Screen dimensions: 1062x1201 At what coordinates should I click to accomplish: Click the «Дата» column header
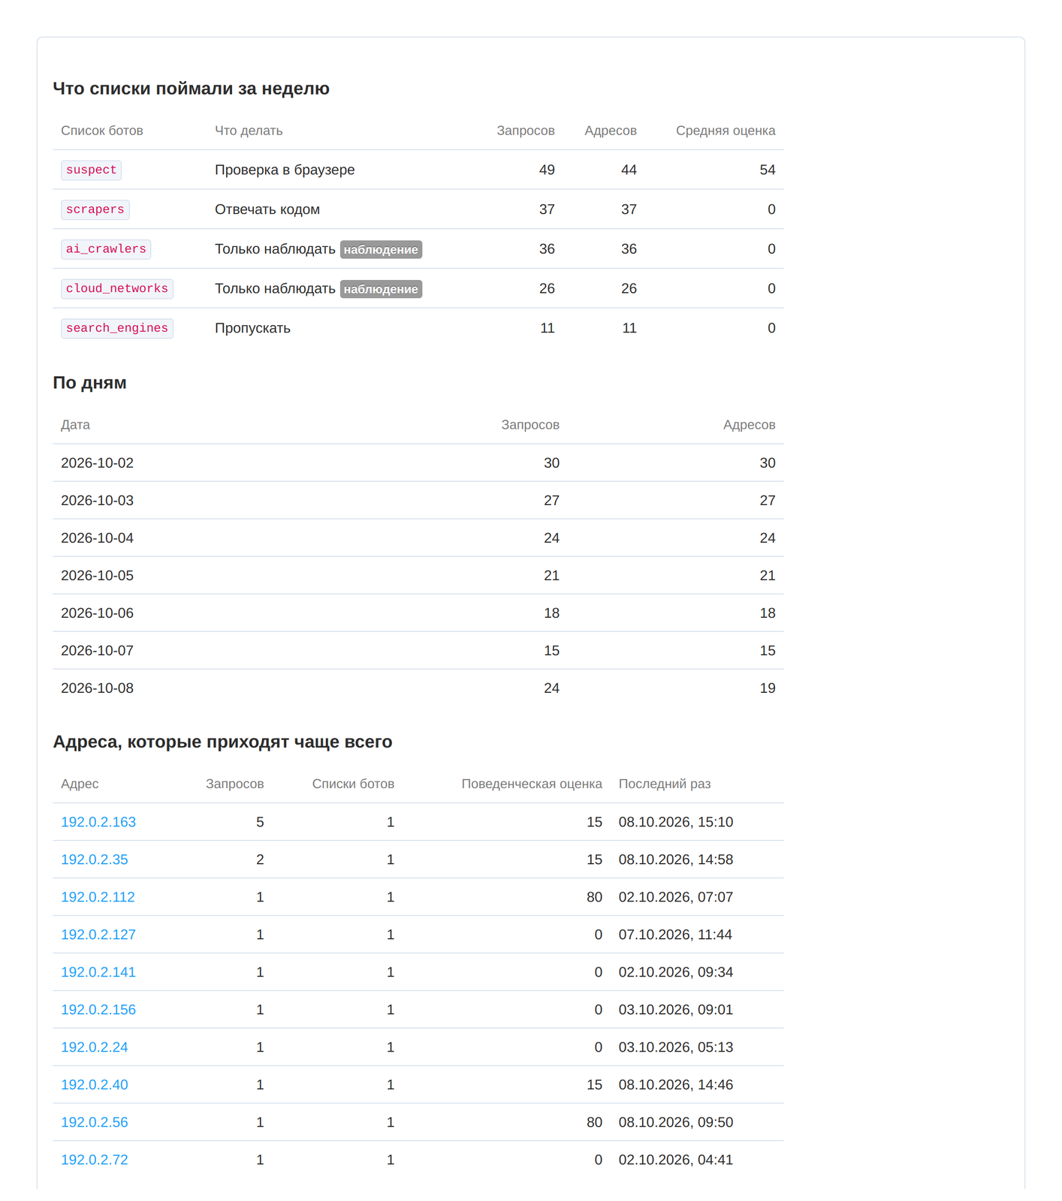tap(75, 425)
